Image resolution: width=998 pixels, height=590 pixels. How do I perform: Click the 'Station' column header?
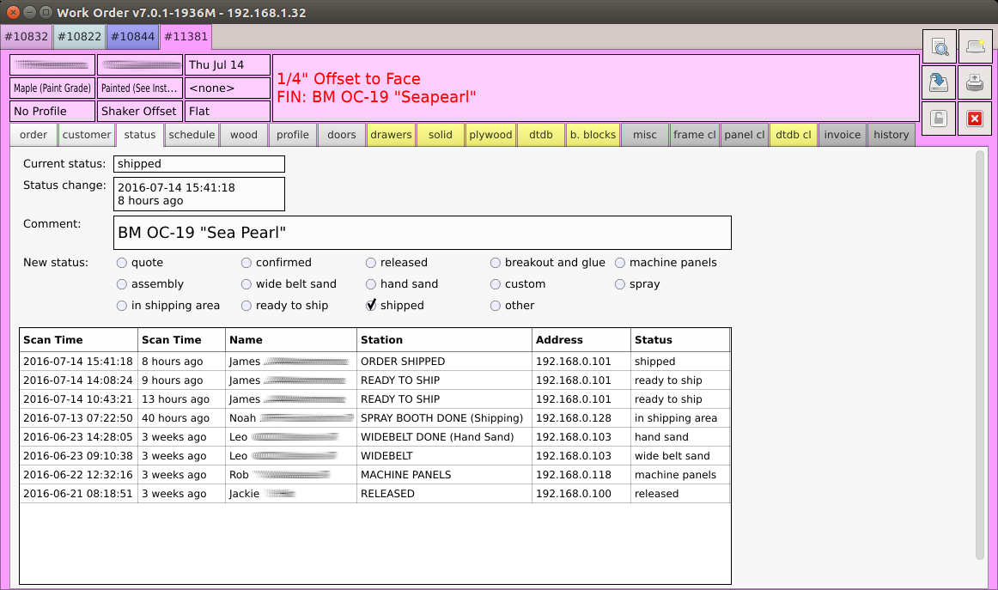point(443,340)
